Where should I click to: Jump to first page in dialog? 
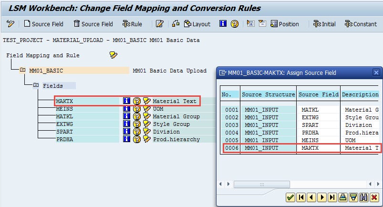pos(301,197)
